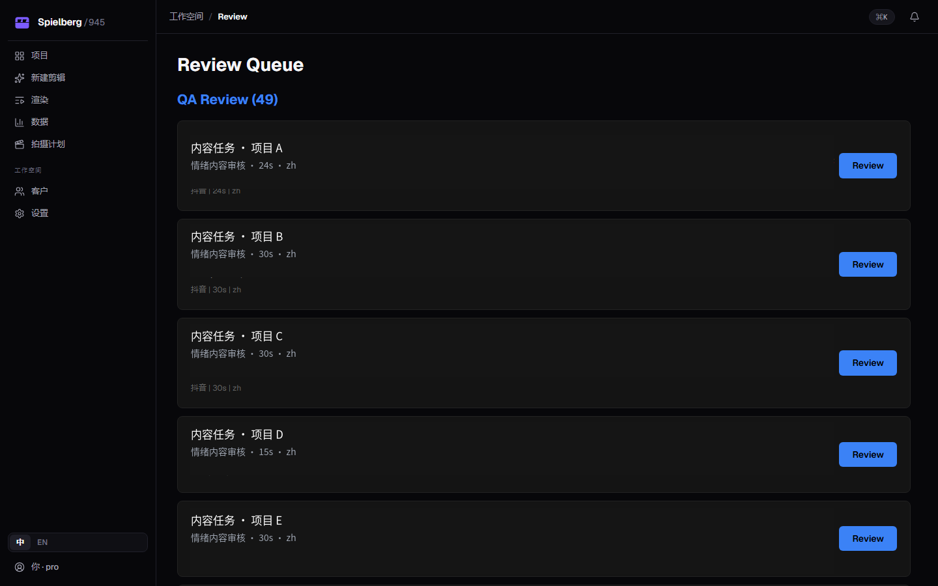Viewport: 938px width, 586px height.
Task: Open the 数据 bar chart icon
Action: (20, 122)
